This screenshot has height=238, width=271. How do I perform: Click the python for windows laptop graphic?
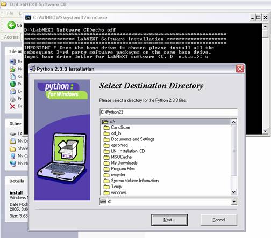pos(62,140)
